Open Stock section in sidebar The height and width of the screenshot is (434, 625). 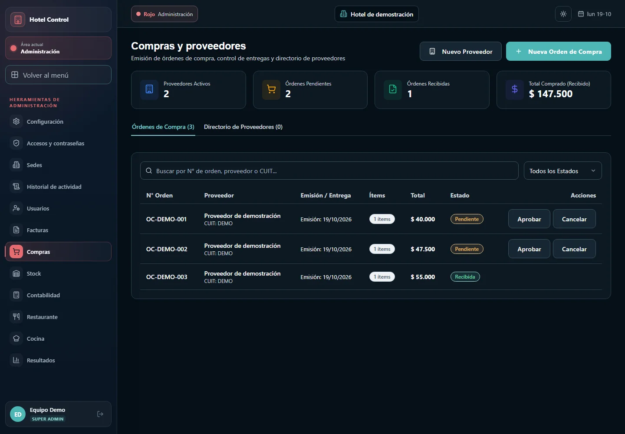pyautogui.click(x=58, y=273)
